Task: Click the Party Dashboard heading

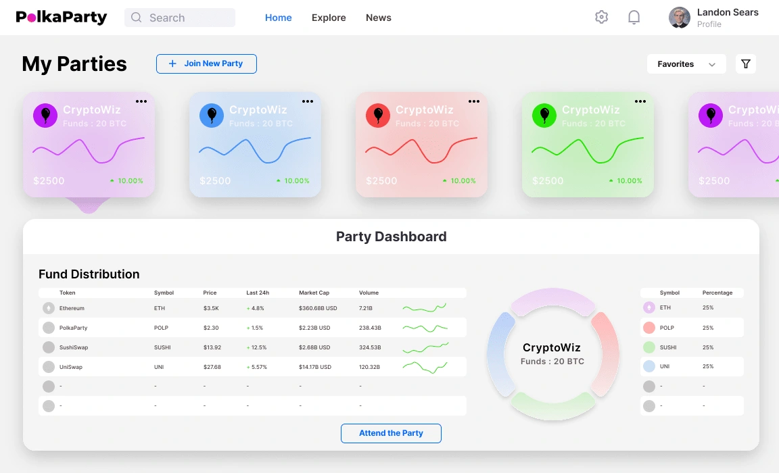Action: coord(391,236)
